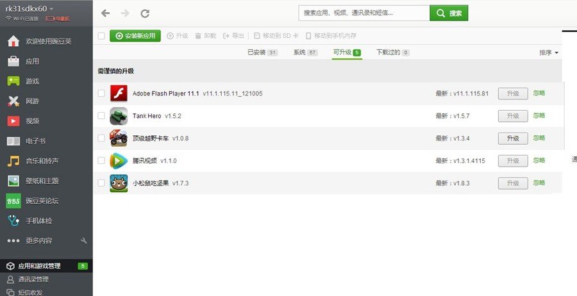Open the 应用 briefcase icon in sidebar
Image resolution: width=577 pixels, height=296 pixels.
[13, 61]
